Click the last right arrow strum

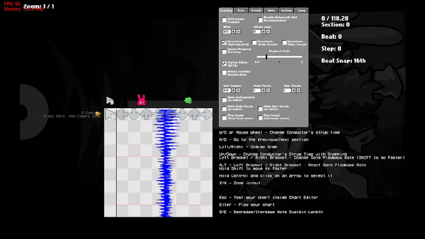click(x=206, y=114)
